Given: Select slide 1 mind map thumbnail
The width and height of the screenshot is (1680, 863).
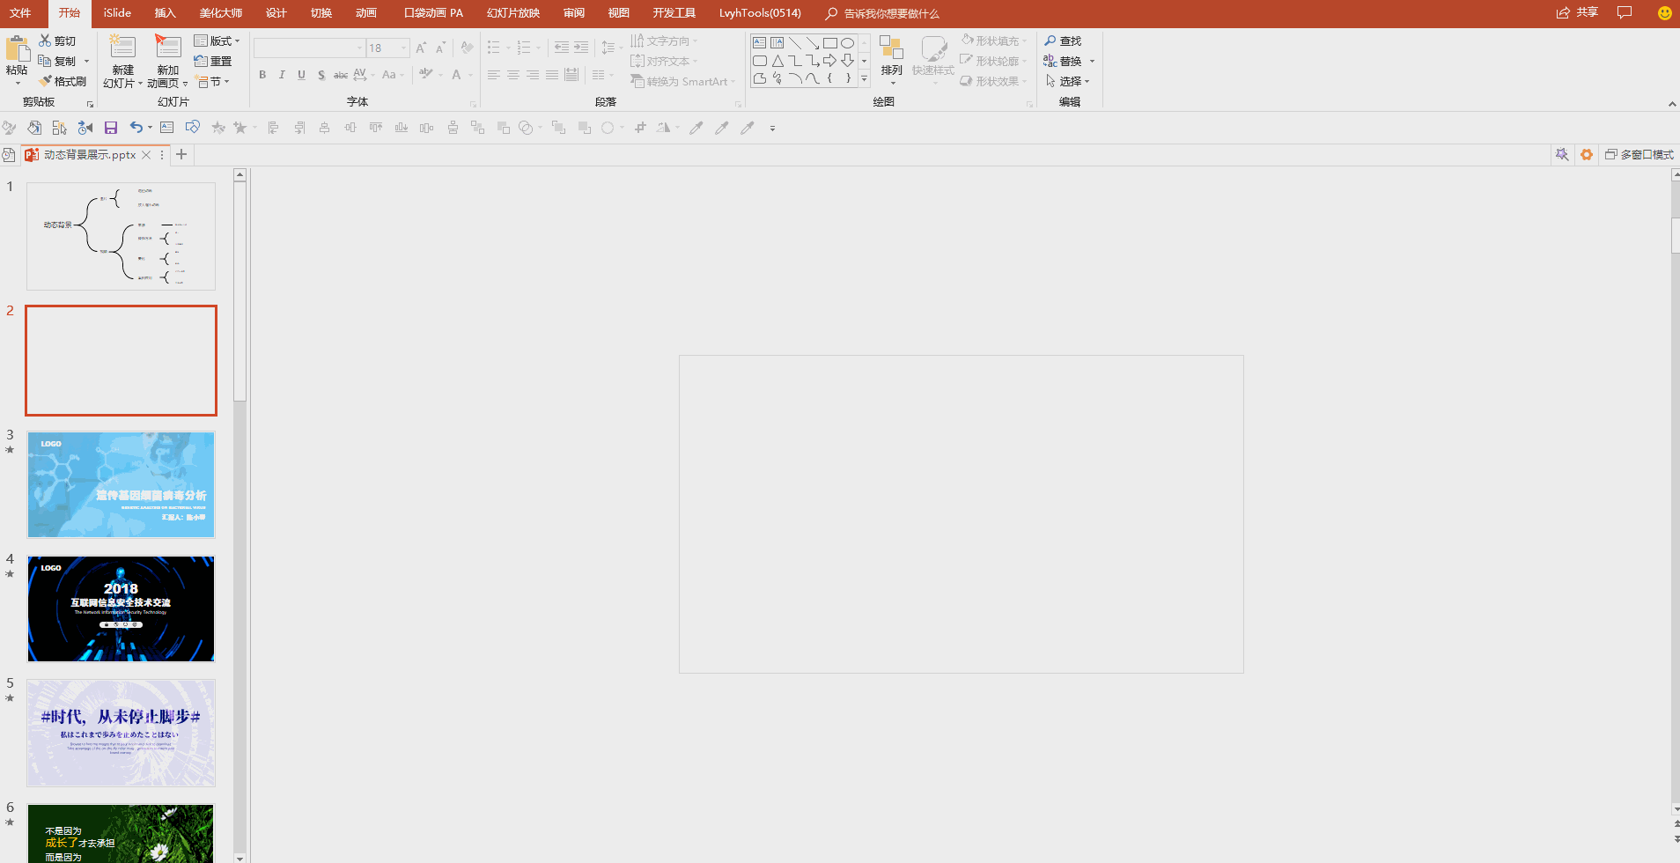Looking at the screenshot, I should 122,236.
